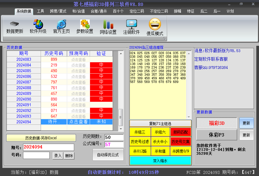The image size is (259, 176).
Task: Click the 删除 delete button
Action: pos(69,156)
